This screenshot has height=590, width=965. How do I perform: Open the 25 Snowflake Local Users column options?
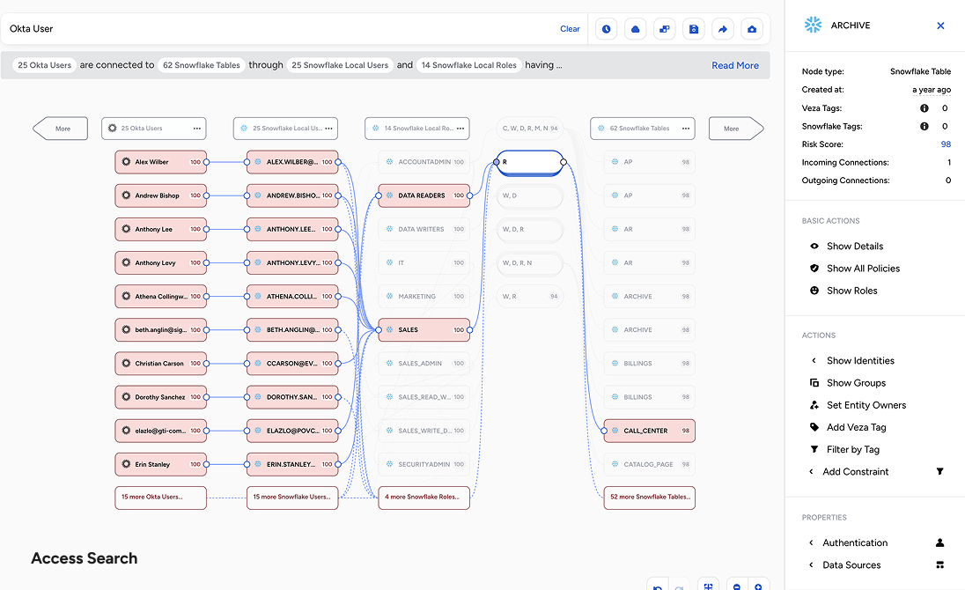(x=328, y=129)
